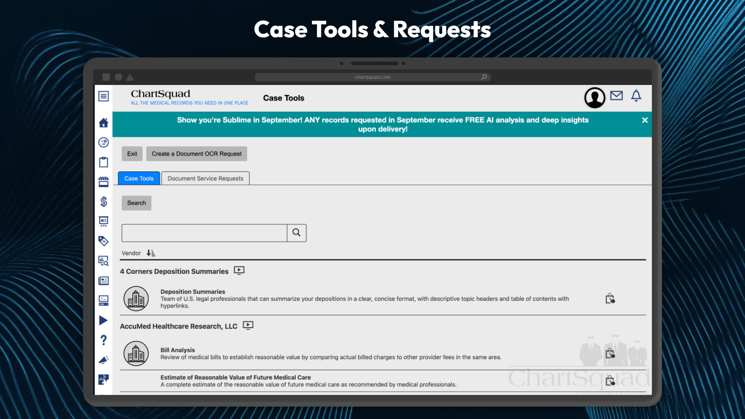This screenshot has height=419, width=745.
Task: Open the mail envelope icon
Action: [x=616, y=95]
